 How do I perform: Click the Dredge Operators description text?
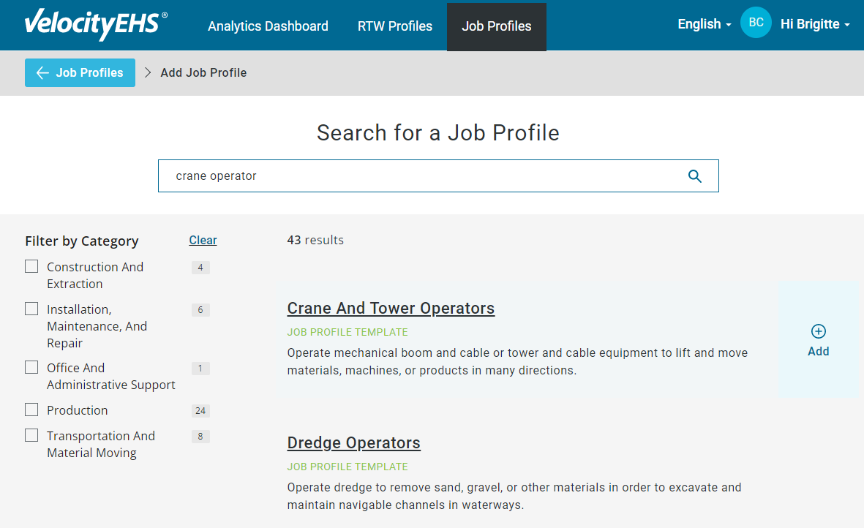514,496
